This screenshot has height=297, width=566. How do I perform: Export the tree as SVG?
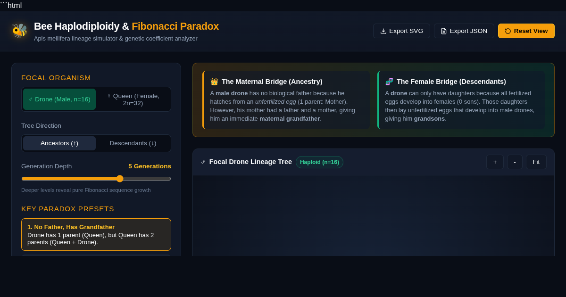pyautogui.click(x=401, y=31)
